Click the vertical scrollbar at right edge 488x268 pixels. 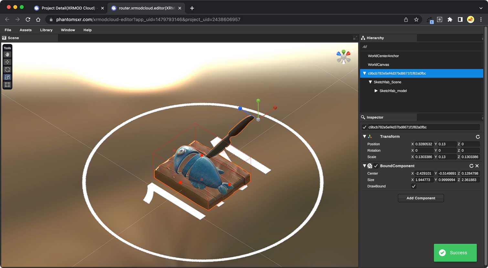pyautogui.click(x=485, y=145)
